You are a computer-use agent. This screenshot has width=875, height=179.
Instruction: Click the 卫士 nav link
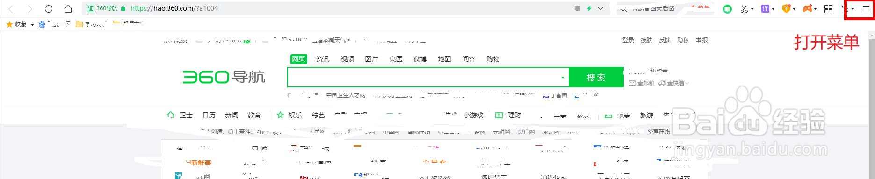tap(186, 115)
